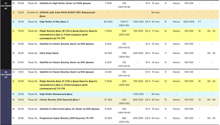Click buy-in '16 500' in Ultra Deep Stack row
Screen dimensions: 220x125
[108, 53]
